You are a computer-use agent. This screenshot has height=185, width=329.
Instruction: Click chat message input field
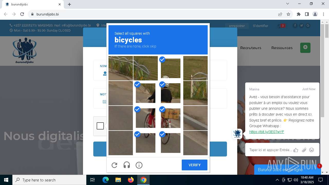click(271, 150)
